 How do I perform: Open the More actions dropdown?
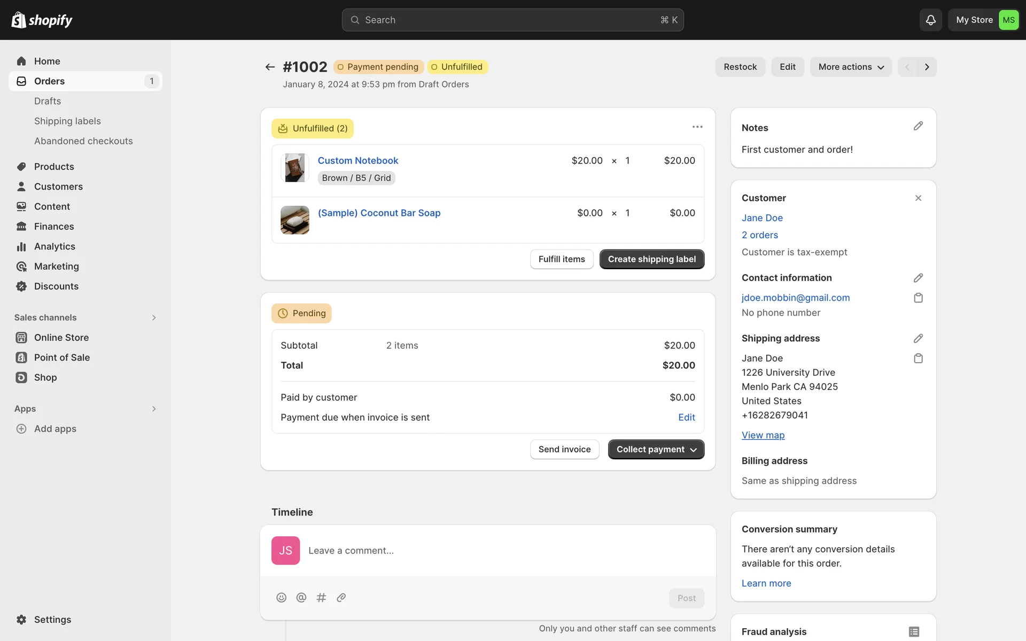point(851,67)
